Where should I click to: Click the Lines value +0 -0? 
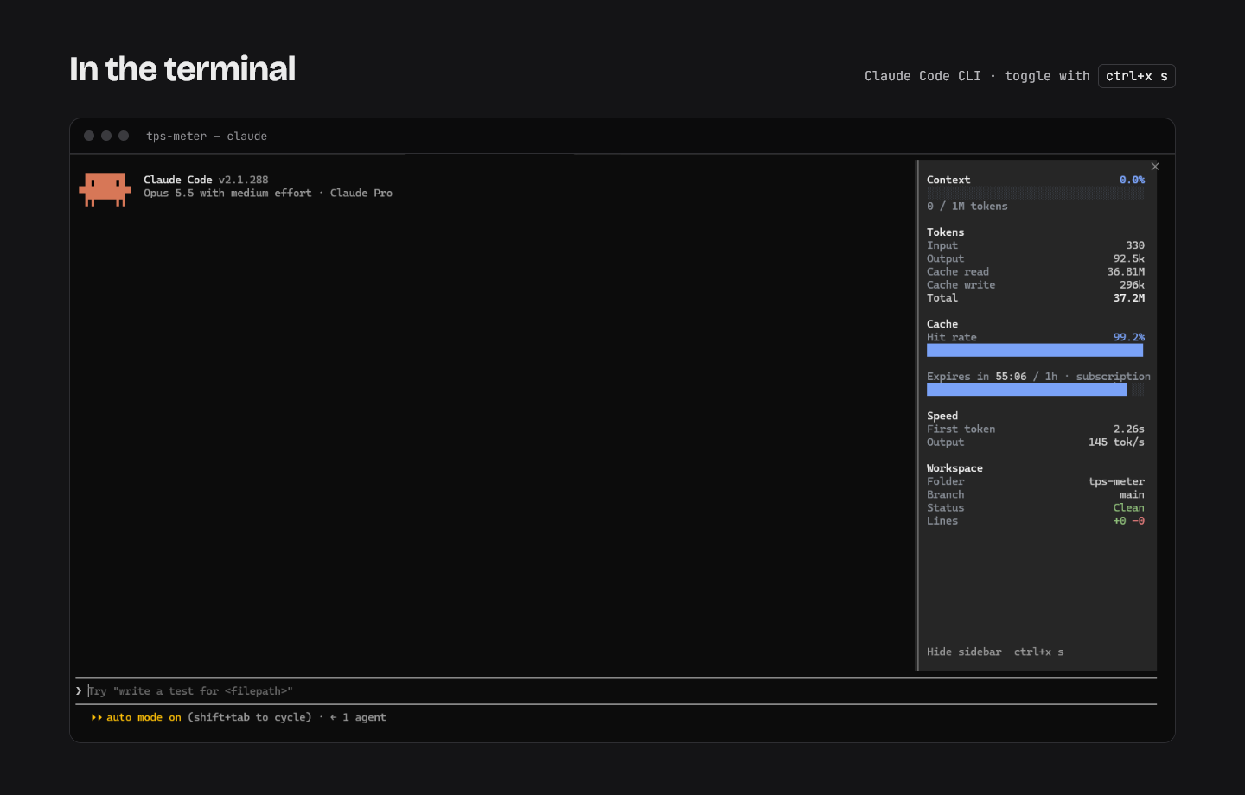point(1129,520)
